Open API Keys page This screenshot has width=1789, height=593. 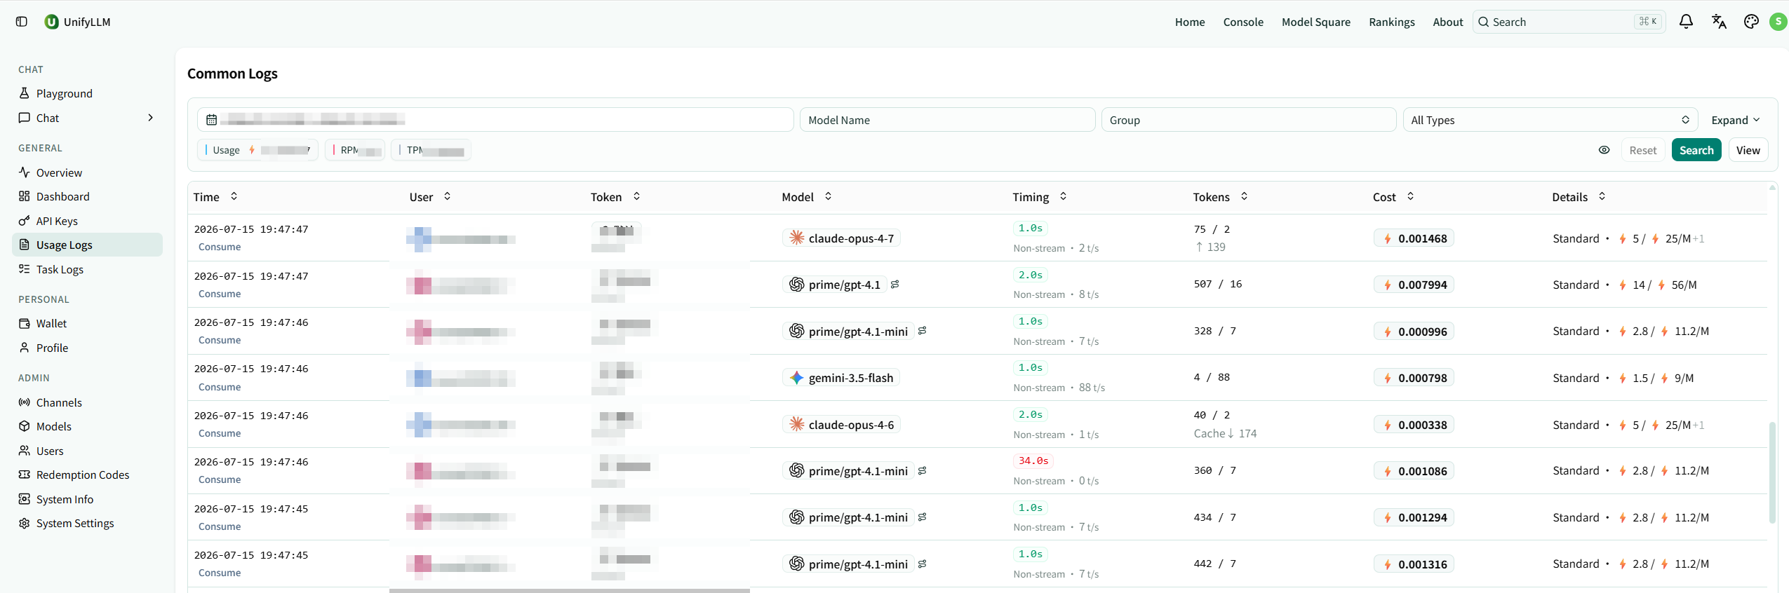[87, 221]
